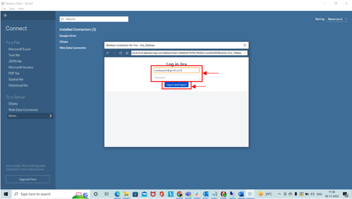
Task: Connect to a Text file
Action: tap(14, 55)
